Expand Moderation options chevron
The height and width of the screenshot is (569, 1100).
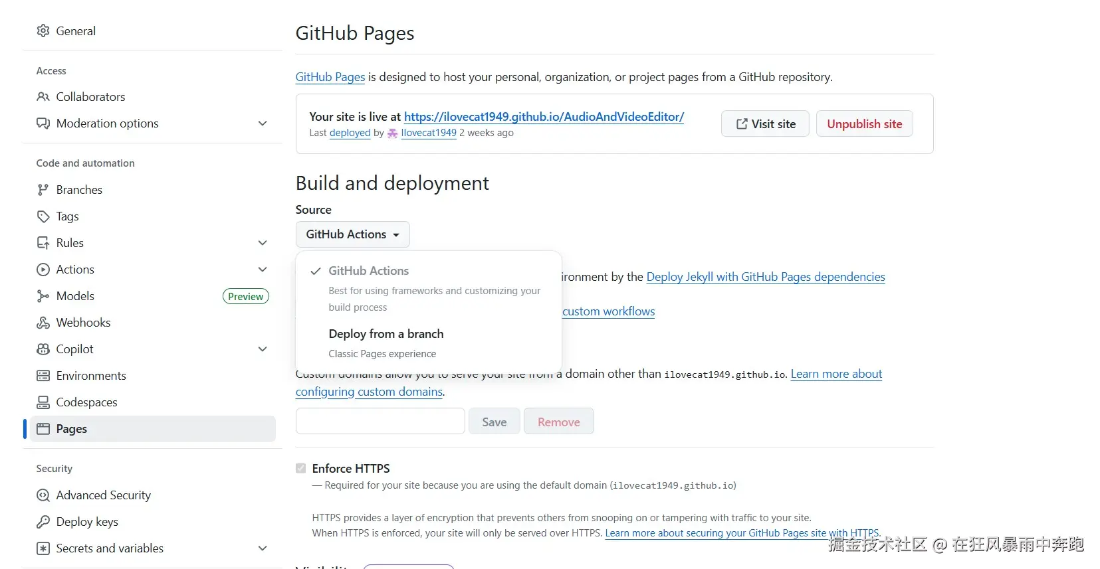263,123
